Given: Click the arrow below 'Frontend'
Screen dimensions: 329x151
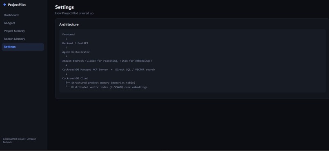Looking at the screenshot, I should coord(66,39).
